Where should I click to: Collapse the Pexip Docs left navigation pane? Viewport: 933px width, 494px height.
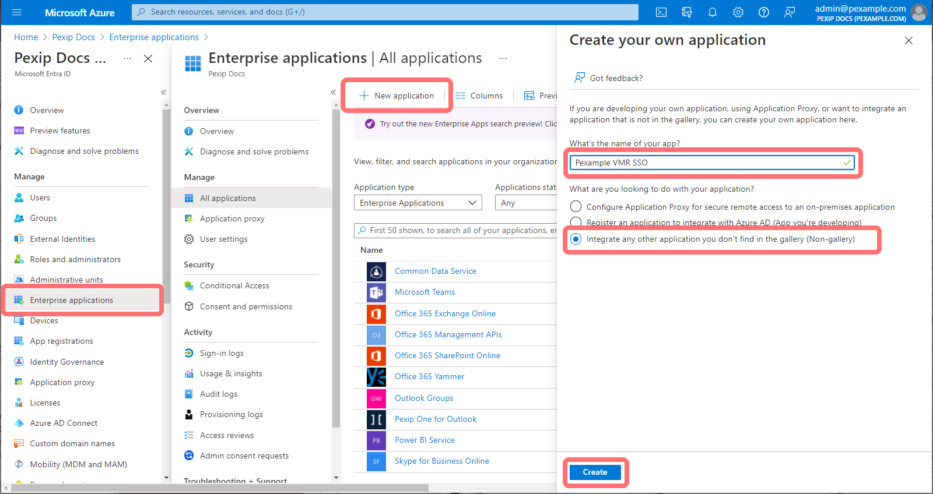(x=163, y=92)
